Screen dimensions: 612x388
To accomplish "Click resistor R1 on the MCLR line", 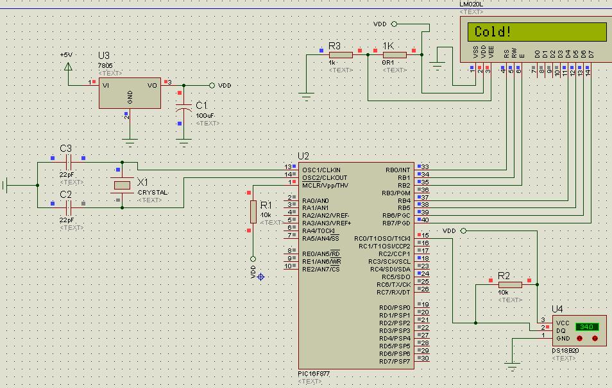I will (253, 211).
